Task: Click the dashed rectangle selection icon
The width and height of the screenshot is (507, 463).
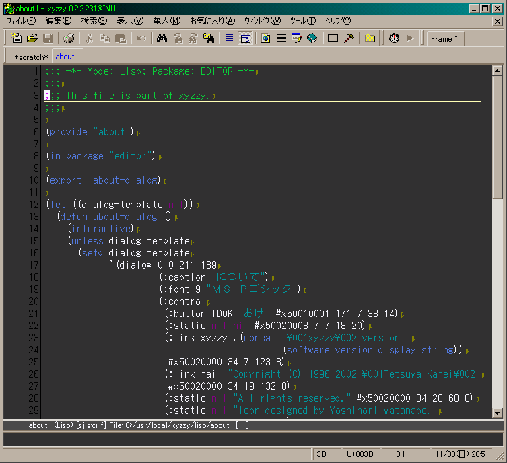Action: (333, 38)
